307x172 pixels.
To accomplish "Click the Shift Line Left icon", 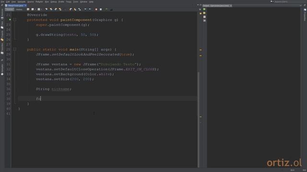I will click(85, 9).
